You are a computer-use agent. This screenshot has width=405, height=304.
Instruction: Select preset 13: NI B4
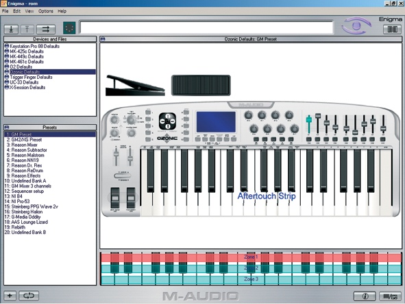point(14,196)
